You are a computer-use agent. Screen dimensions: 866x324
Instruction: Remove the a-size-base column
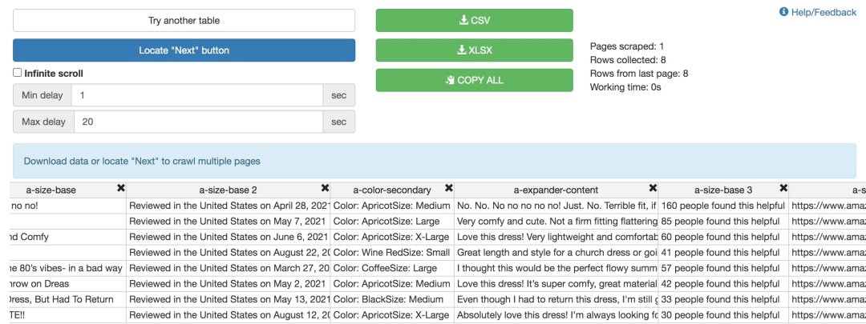(x=121, y=188)
